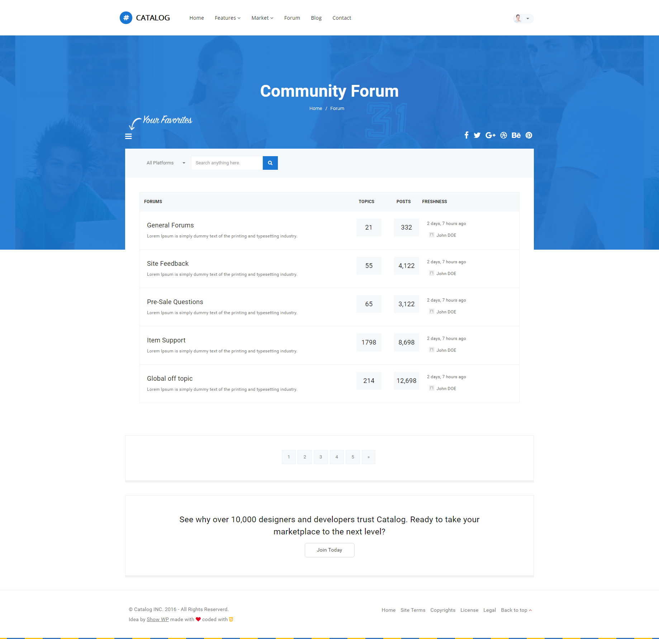Click the Join Today button
This screenshot has width=659, height=639.
coord(329,550)
